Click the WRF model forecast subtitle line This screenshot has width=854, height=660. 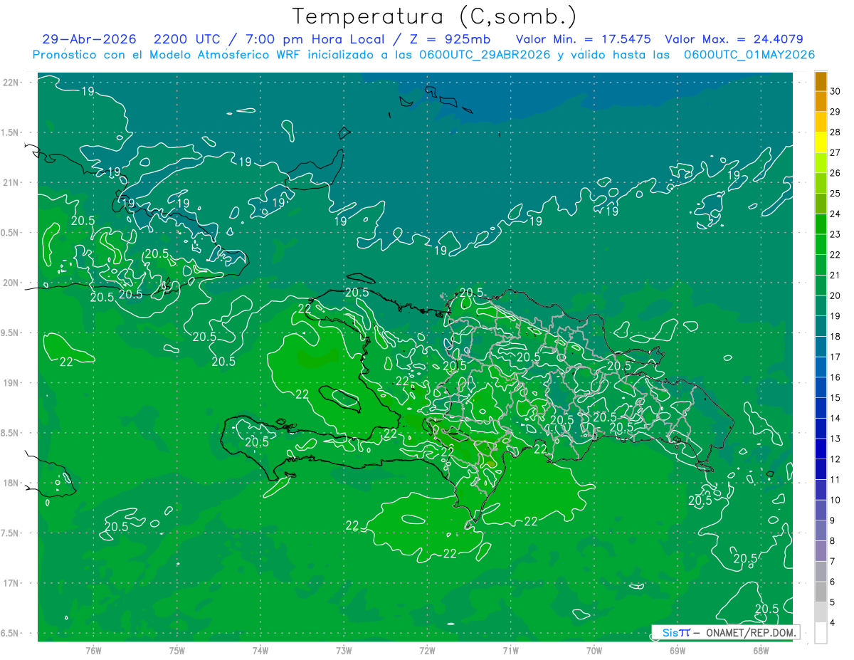tap(423, 55)
